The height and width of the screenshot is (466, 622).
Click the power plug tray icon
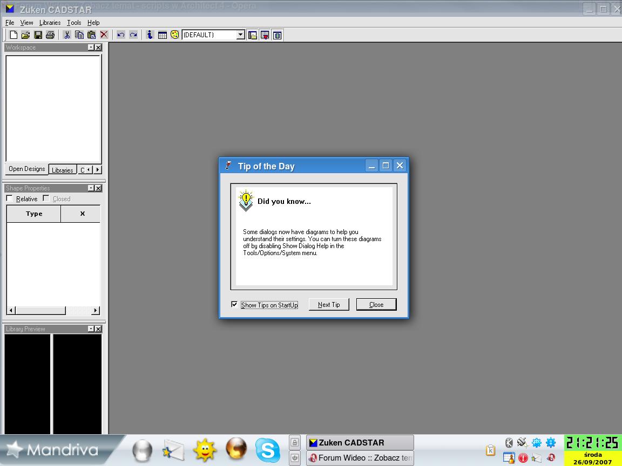[x=523, y=443]
